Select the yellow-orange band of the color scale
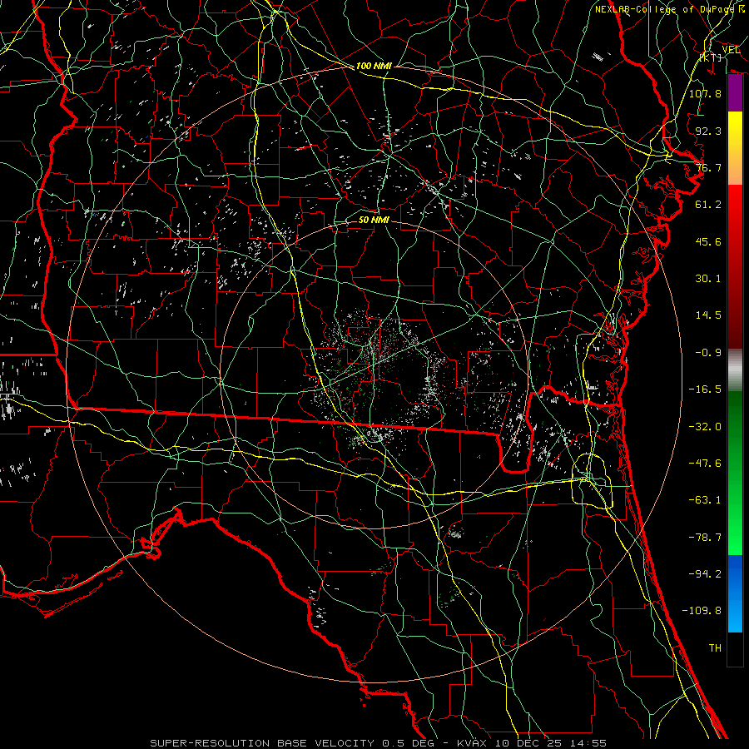 pyautogui.click(x=735, y=148)
